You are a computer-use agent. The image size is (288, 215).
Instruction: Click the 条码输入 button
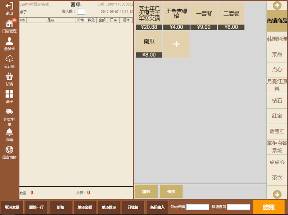click(157, 207)
